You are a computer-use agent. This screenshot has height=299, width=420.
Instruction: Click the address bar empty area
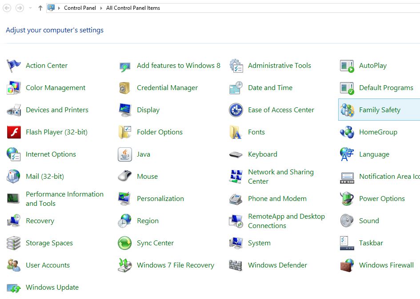pos(289,8)
